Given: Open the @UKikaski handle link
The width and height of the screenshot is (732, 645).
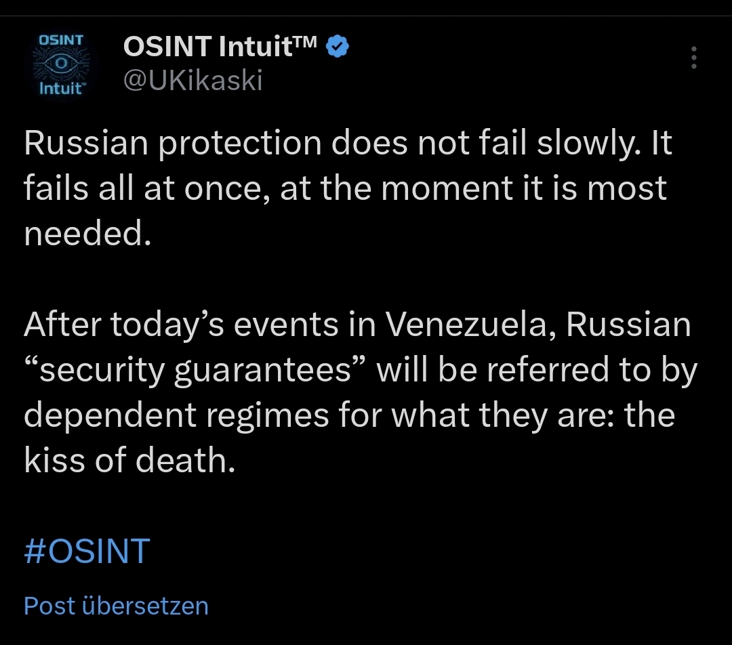Looking at the screenshot, I should [192, 81].
